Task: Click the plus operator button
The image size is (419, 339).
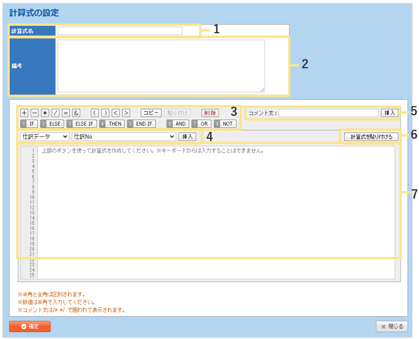Action: coord(24,113)
